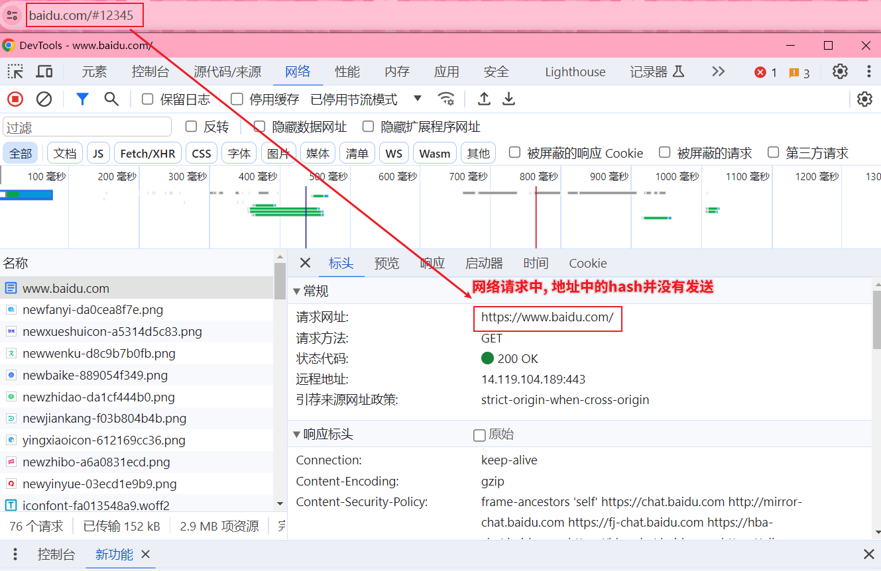The height and width of the screenshot is (571, 881).
Task: Select newbaike-889054f349.png request
Action: [x=137, y=375]
